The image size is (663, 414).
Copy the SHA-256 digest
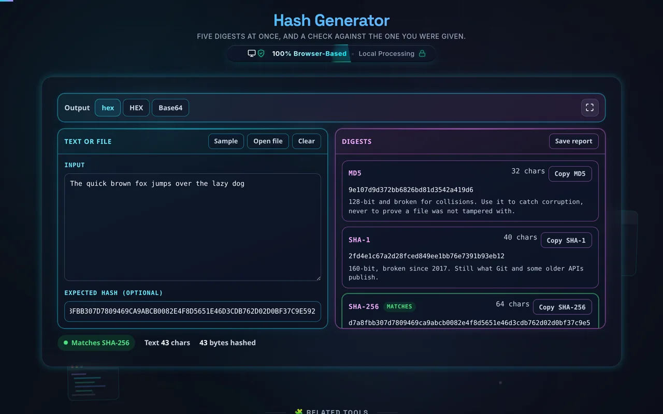[562, 307]
